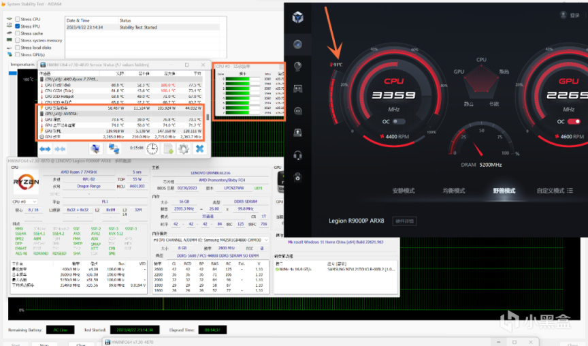This screenshot has width=588, height=346.
Task: Check the Stress system memory option
Action: [18, 40]
